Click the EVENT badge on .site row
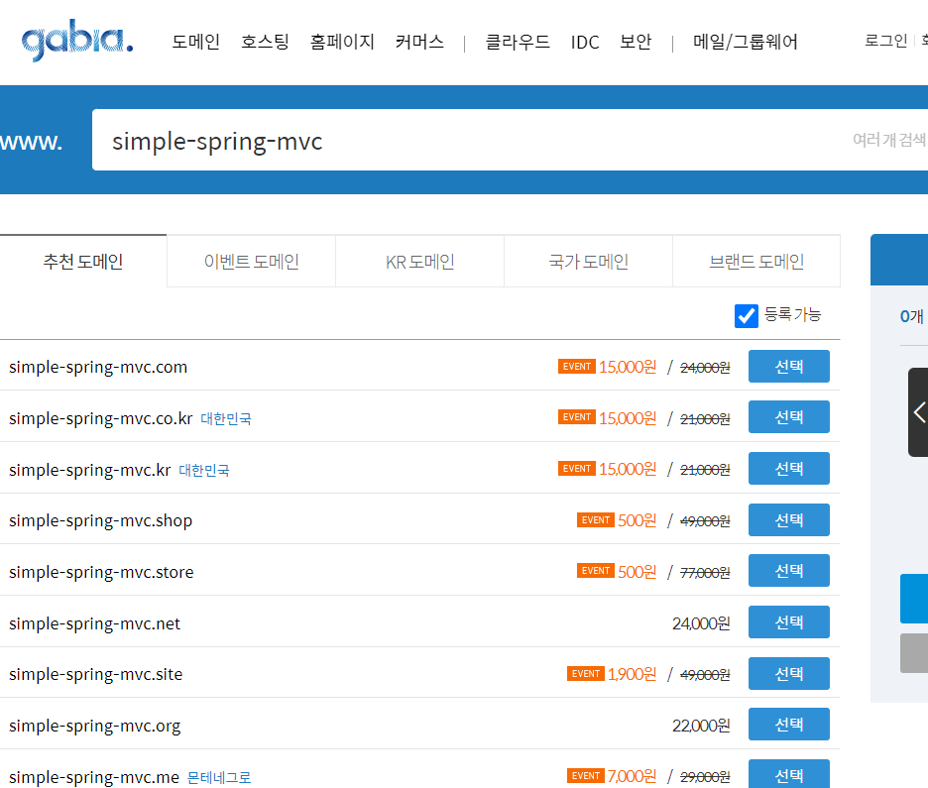 (586, 673)
